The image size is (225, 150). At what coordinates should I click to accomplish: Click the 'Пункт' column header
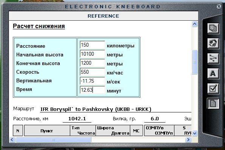(x=47, y=130)
